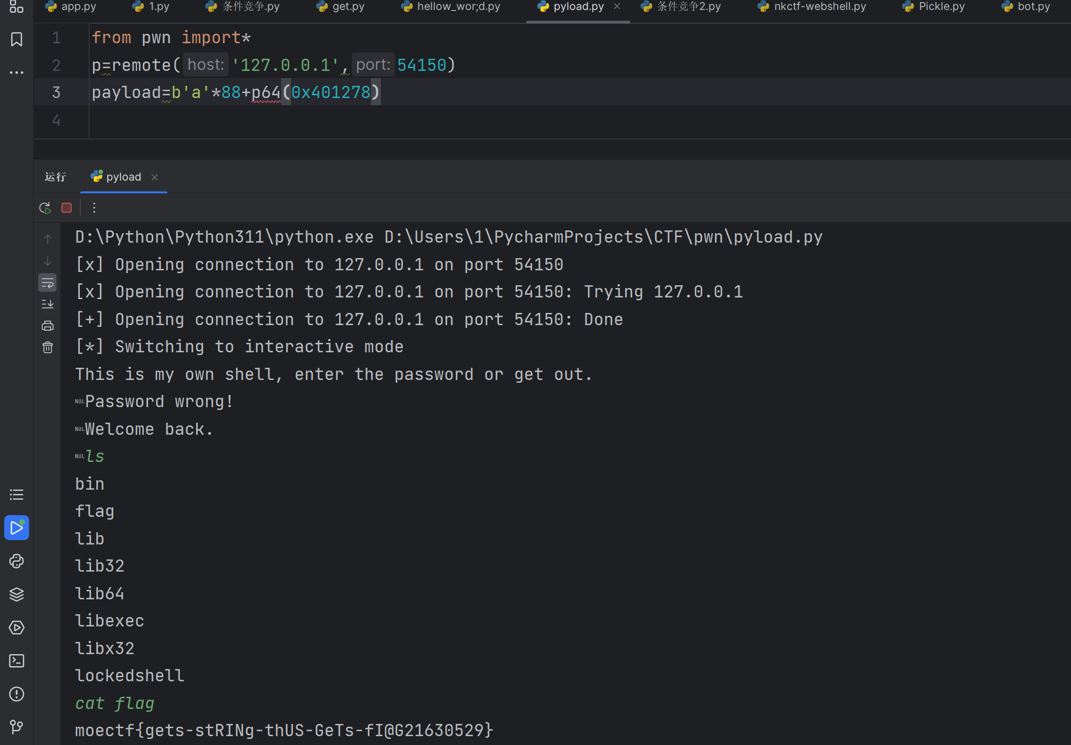Open the Python Console tool window
Viewport: 1071px width, 745px height.
(x=17, y=561)
